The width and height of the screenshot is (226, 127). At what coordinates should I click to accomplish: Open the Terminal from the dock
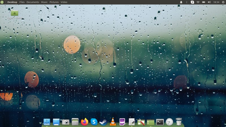[160, 122]
